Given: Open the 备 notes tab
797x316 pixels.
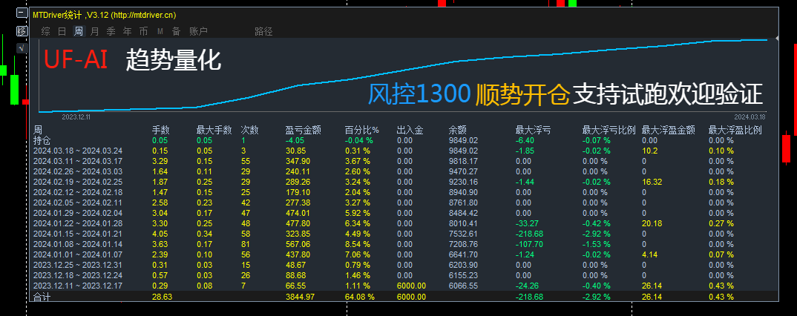Looking at the screenshot, I should [176, 31].
